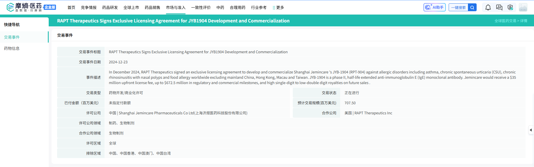
Task: Click the deal size value 707.50
Action: click(350, 103)
